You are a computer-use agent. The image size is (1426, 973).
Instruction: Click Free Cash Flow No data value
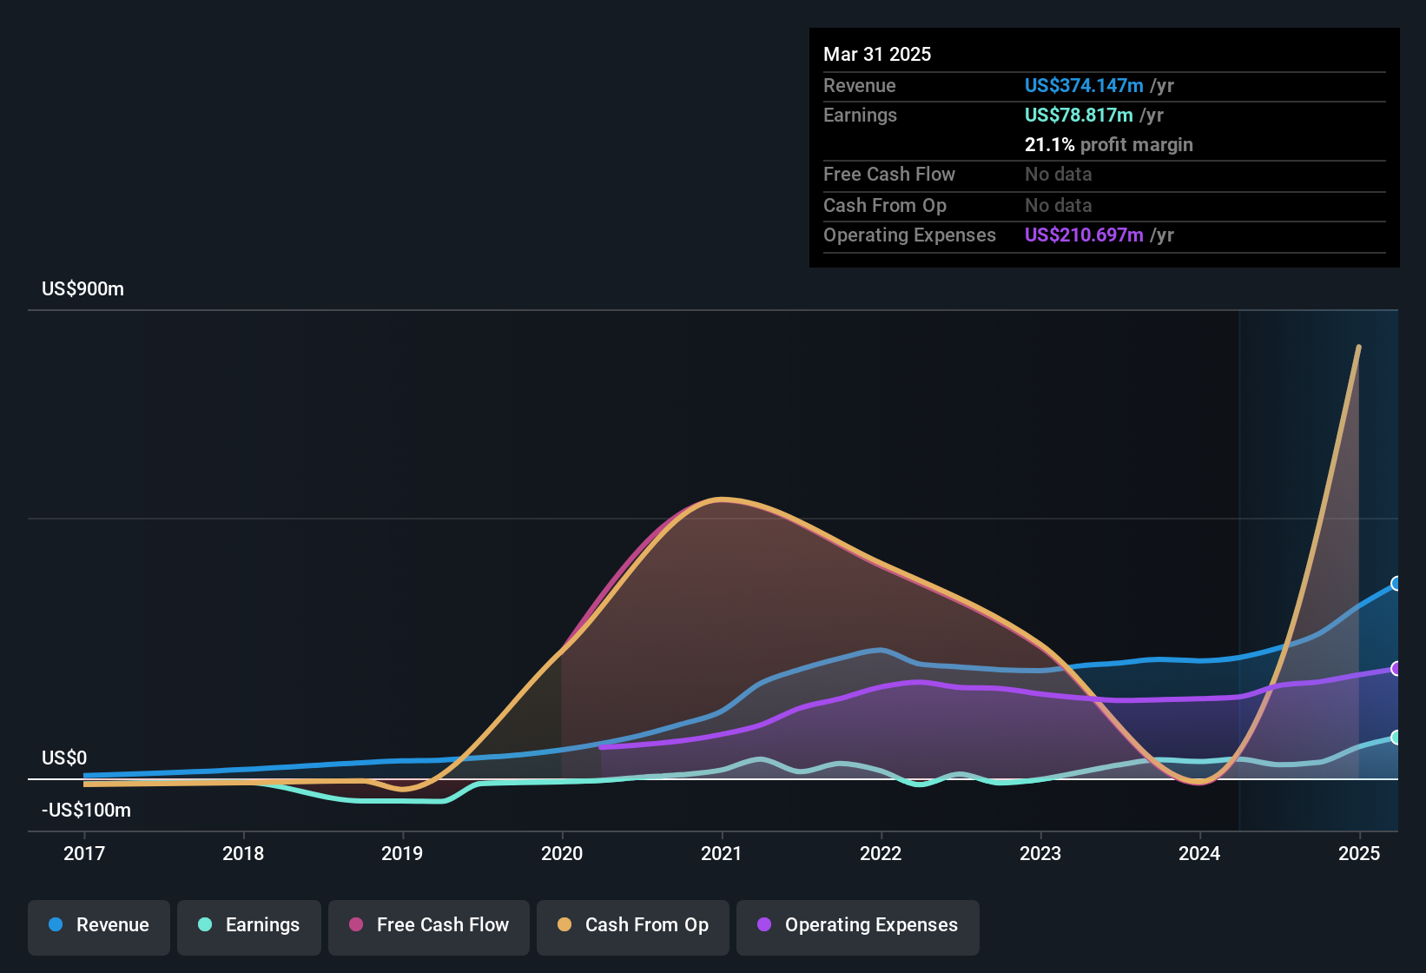pos(1059,174)
